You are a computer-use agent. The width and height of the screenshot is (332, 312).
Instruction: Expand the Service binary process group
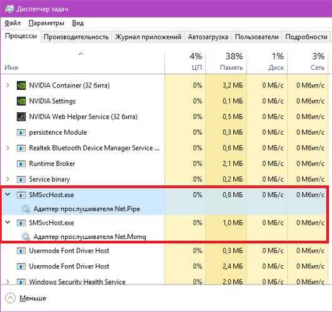8,179
